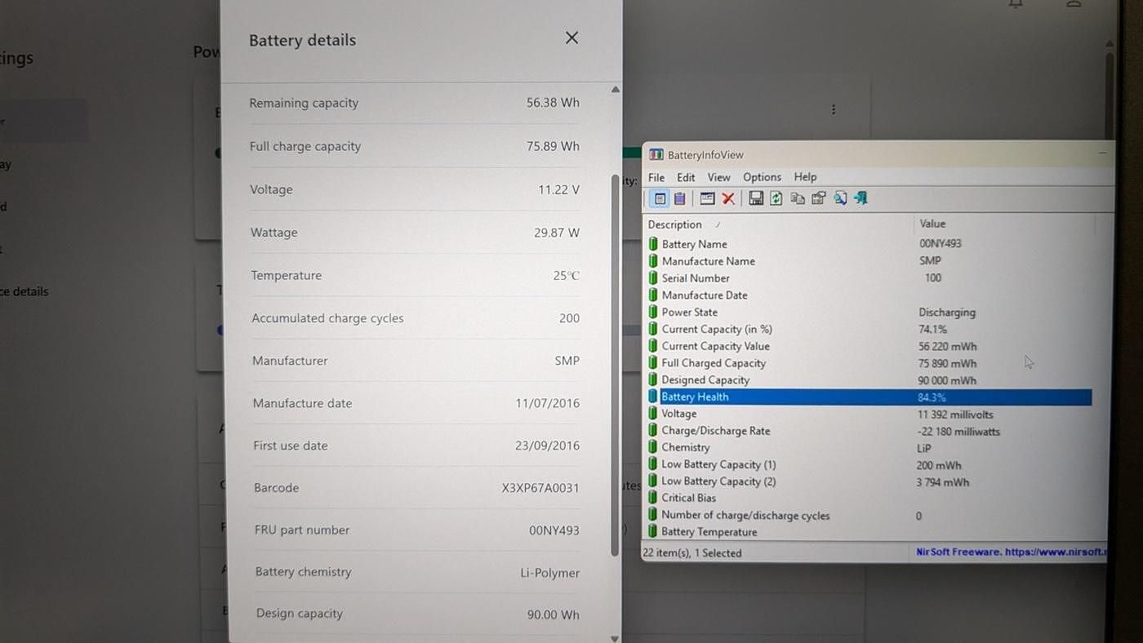The image size is (1143, 643).
Task: Click the green battery icon beside Battery Temperature
Action: point(653,532)
